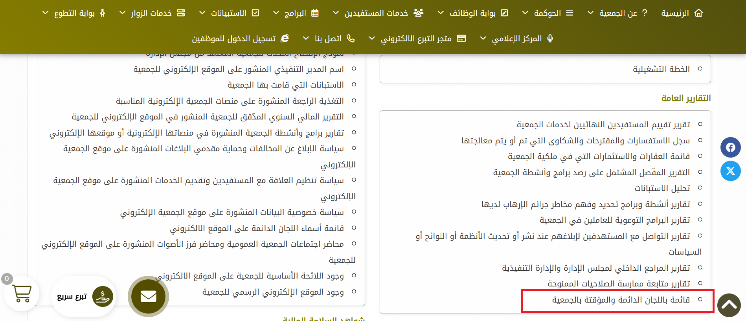Click the تبرع سريع quick donate button
Viewport: 746px width, 321px height.
(x=84, y=296)
